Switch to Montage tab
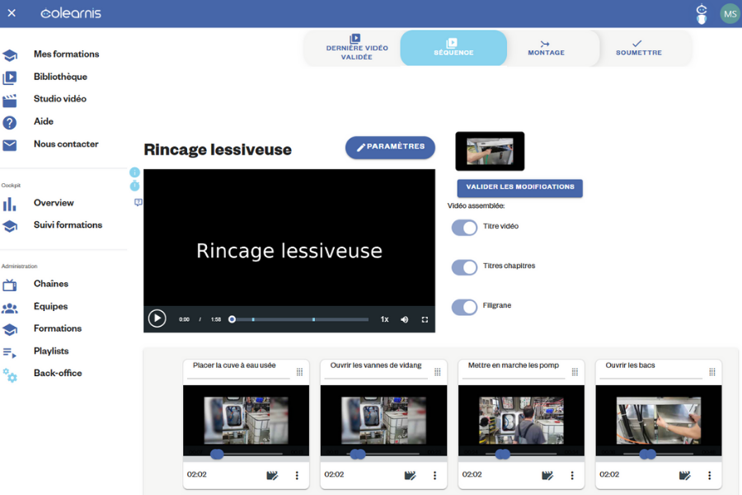 546,48
